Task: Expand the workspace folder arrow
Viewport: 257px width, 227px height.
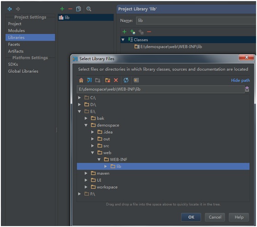Action: tap(86, 187)
